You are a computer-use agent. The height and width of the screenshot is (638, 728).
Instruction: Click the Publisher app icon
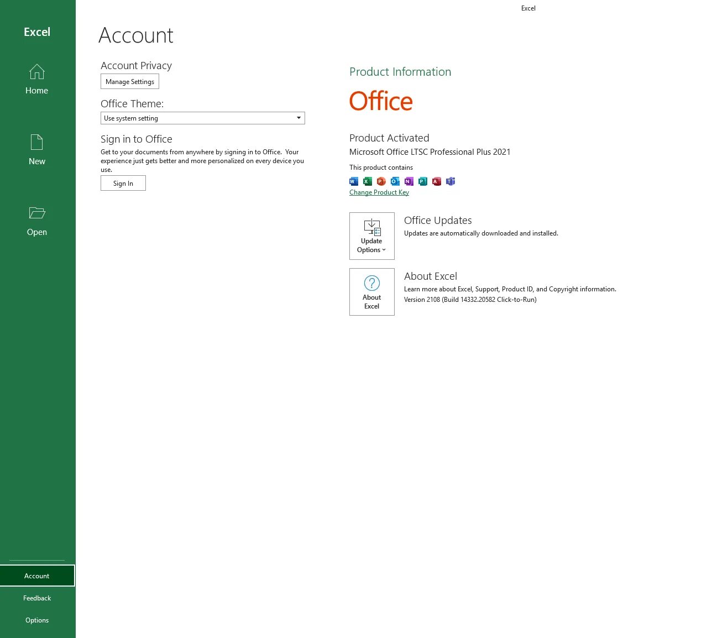tap(423, 181)
